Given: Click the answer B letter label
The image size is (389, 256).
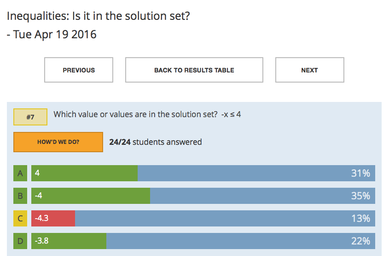Looking at the screenshot, I should (20, 196).
